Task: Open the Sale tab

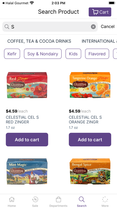Action: [35, 201]
